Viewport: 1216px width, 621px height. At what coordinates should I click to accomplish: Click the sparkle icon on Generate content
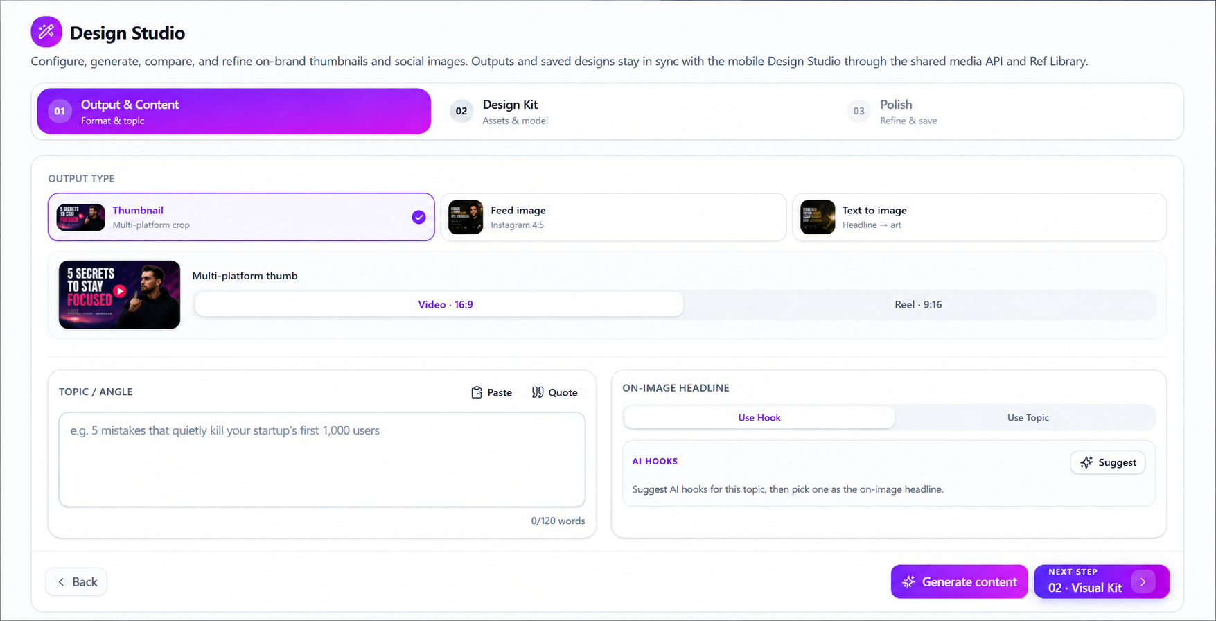click(x=908, y=582)
